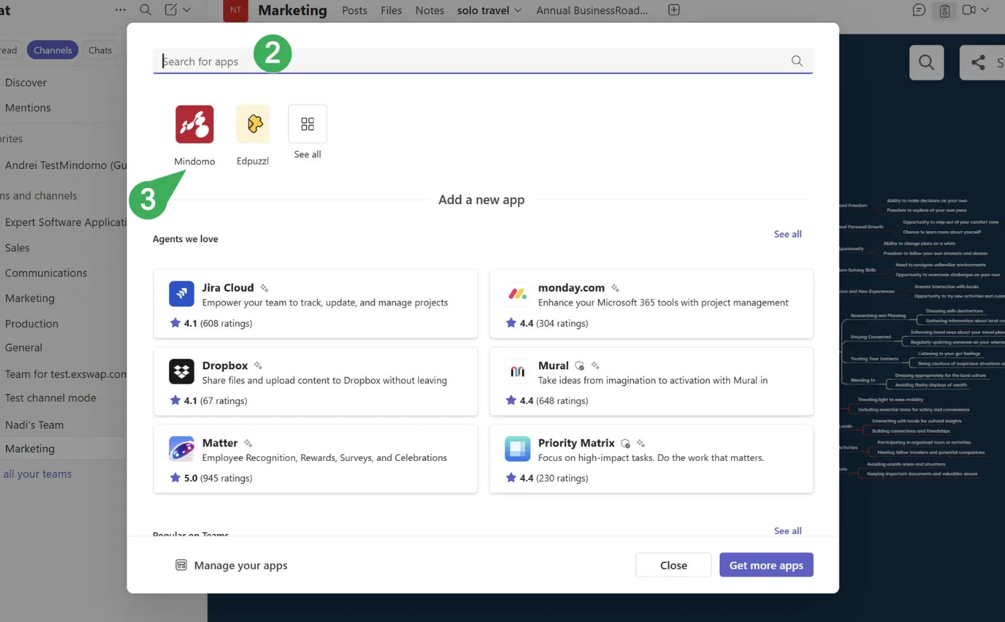Open the Mindomo app icon
This screenshot has height=622, width=1005.
coord(194,124)
